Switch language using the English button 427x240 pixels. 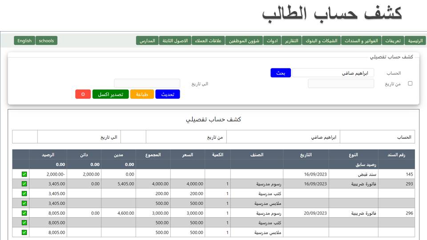coord(24,41)
